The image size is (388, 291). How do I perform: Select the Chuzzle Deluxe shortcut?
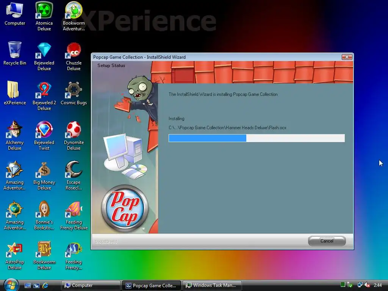[74, 56]
